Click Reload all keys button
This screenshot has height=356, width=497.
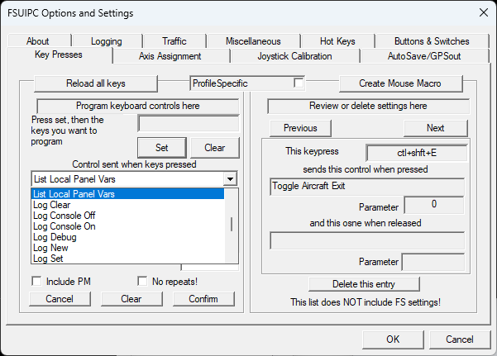96,83
